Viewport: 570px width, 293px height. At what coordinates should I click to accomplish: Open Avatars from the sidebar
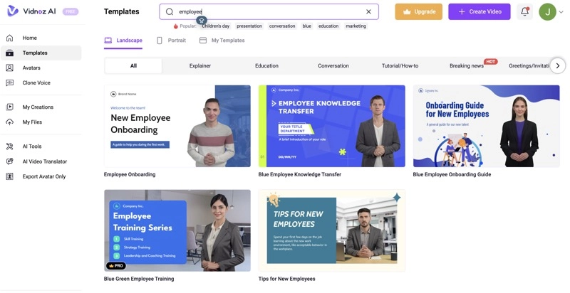(x=31, y=68)
